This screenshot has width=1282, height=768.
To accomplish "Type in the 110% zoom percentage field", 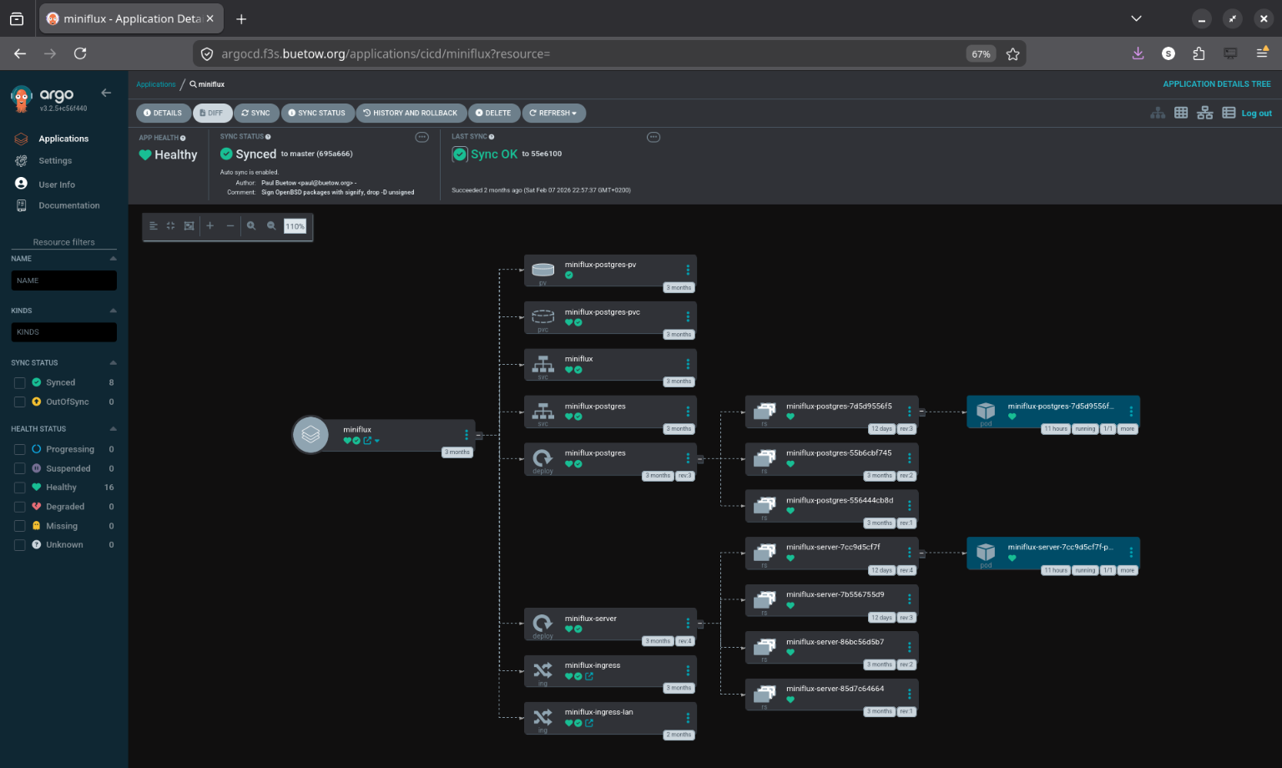I will [295, 225].
